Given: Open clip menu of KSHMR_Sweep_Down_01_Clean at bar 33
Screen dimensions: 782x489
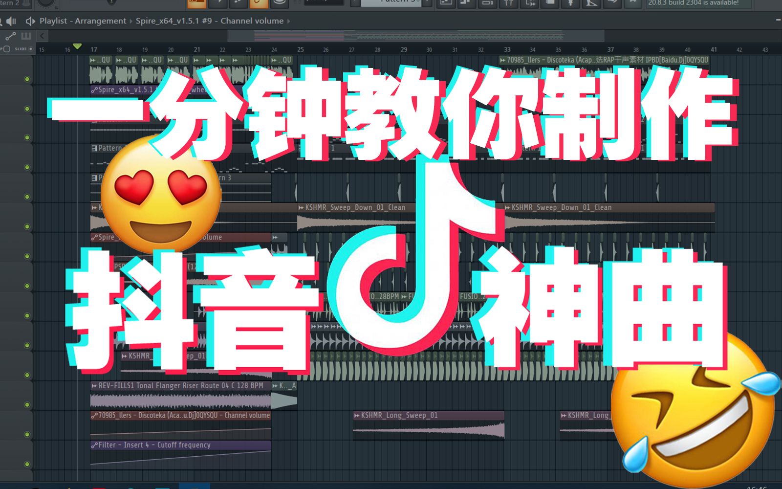Looking at the screenshot, I should pyautogui.click(x=507, y=207).
